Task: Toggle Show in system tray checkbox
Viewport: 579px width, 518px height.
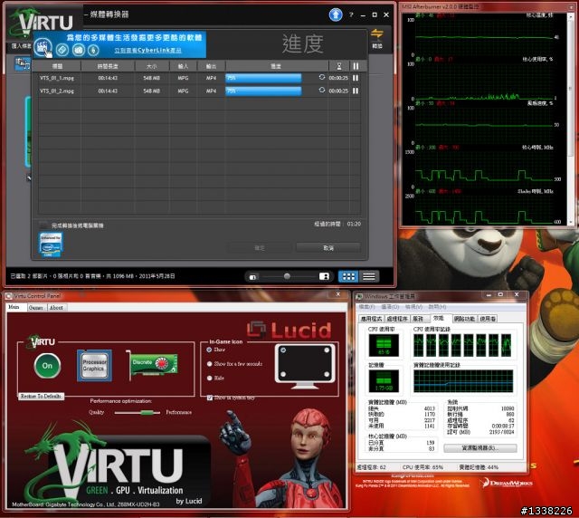Action: (210, 398)
